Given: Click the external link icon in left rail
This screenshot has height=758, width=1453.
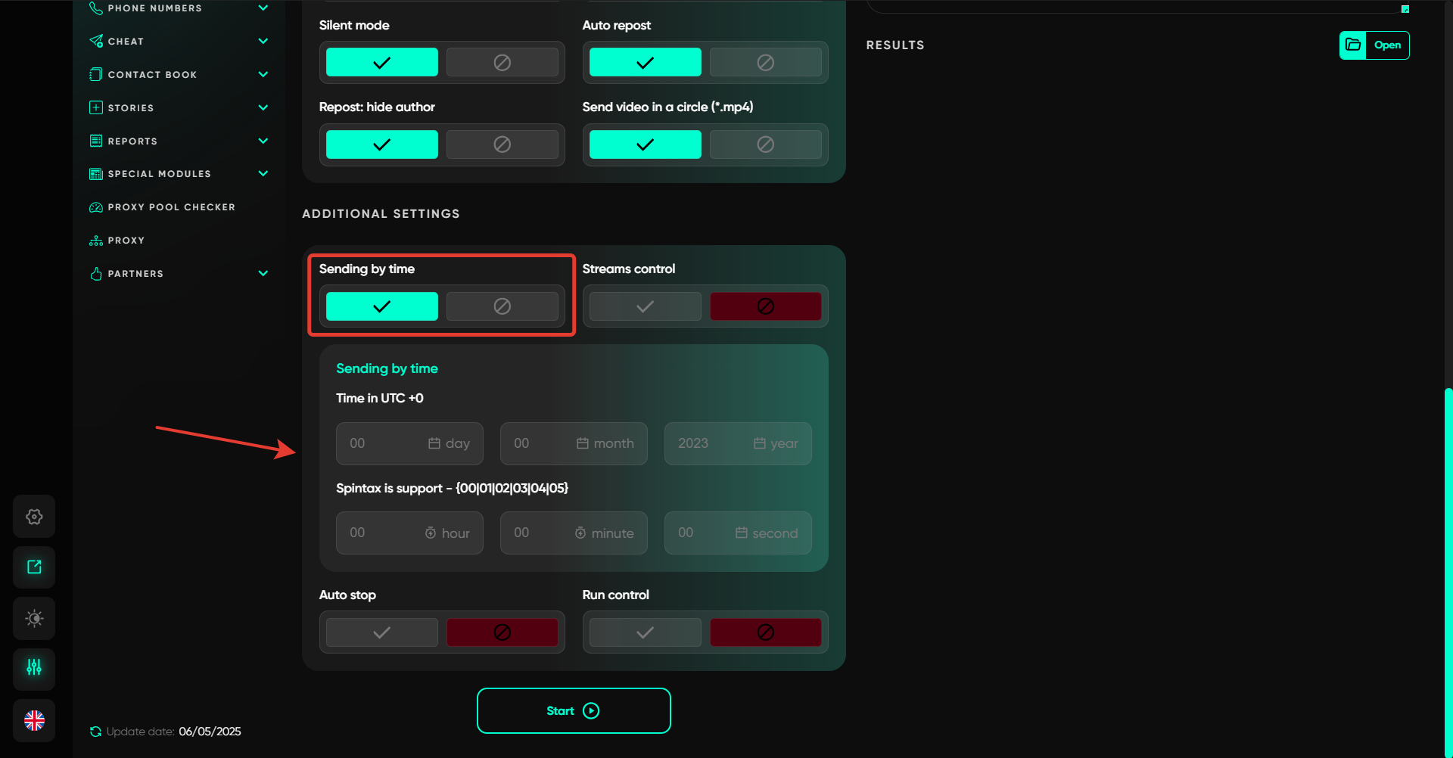Looking at the screenshot, I should (x=34, y=567).
